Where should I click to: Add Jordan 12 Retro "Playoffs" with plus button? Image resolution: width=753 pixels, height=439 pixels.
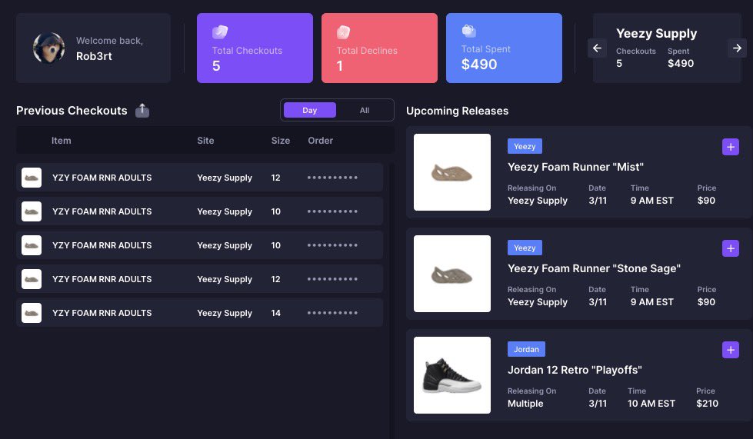(x=731, y=350)
